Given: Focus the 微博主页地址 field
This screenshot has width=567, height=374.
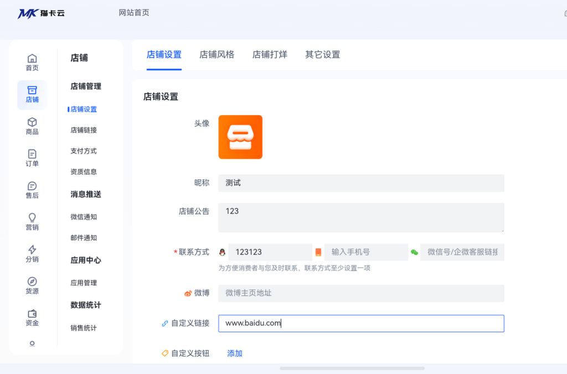Looking at the screenshot, I should tap(361, 293).
